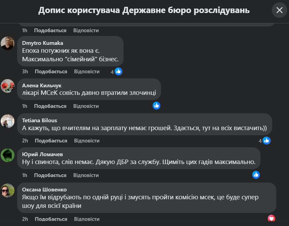Open Алена Кильчук's avatar with red flowers
The height and width of the screenshot is (226, 289).
point(8,86)
